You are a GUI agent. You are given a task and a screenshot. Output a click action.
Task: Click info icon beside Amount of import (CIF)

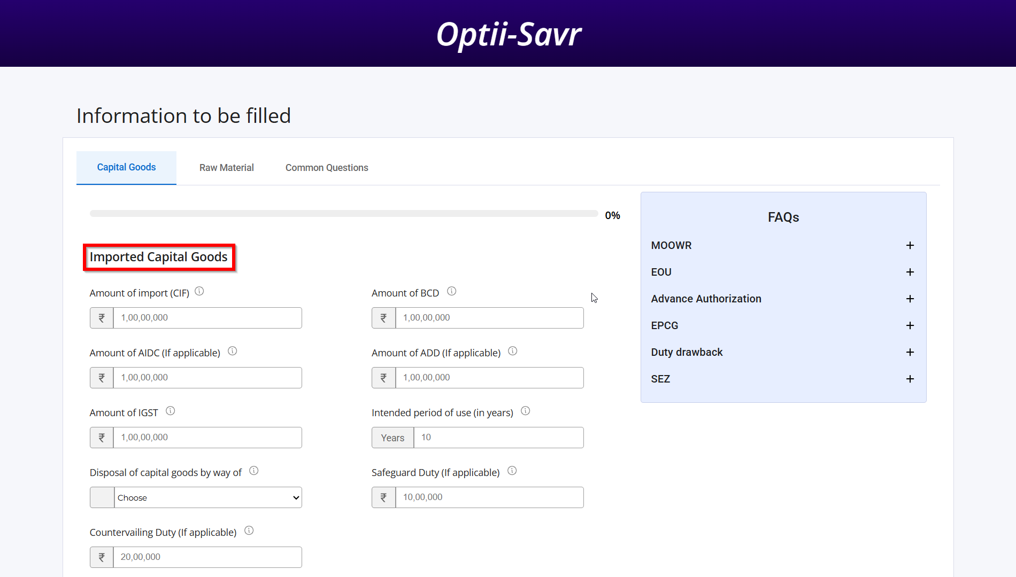pyautogui.click(x=199, y=291)
